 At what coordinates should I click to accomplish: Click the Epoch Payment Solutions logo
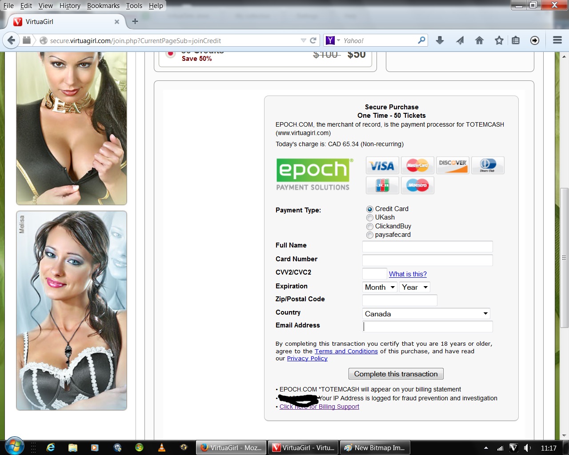click(x=314, y=174)
